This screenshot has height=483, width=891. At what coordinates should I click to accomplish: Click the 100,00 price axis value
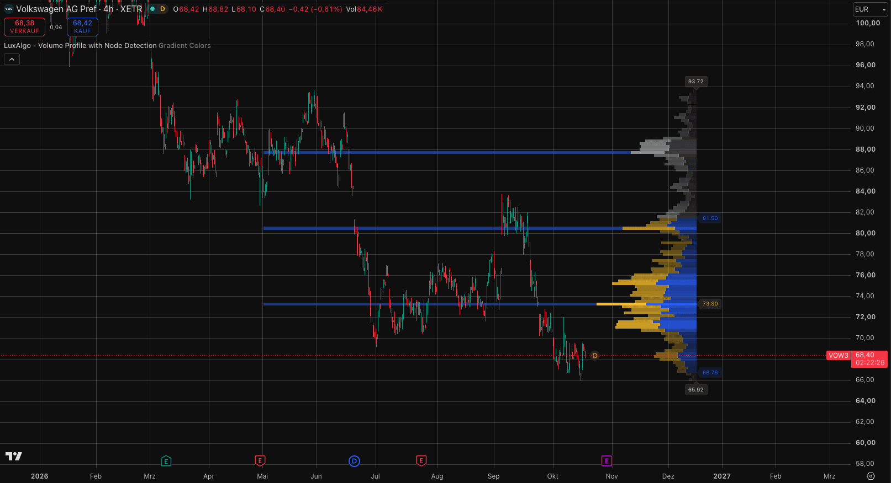click(868, 23)
